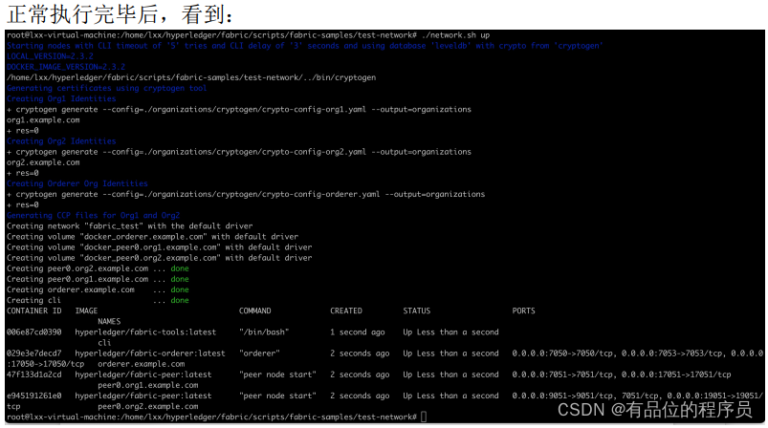Screen dimensions: 768x428
Task: Click 'Generating certificates using cryptogen tool' line
Action: (106, 88)
